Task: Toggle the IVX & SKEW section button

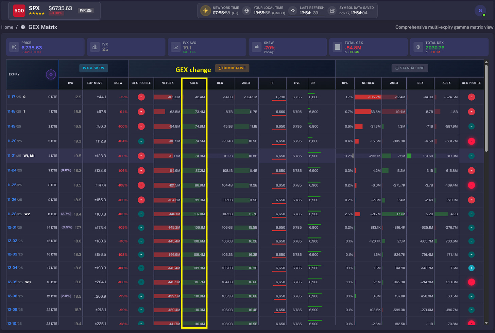Action: (x=93, y=68)
